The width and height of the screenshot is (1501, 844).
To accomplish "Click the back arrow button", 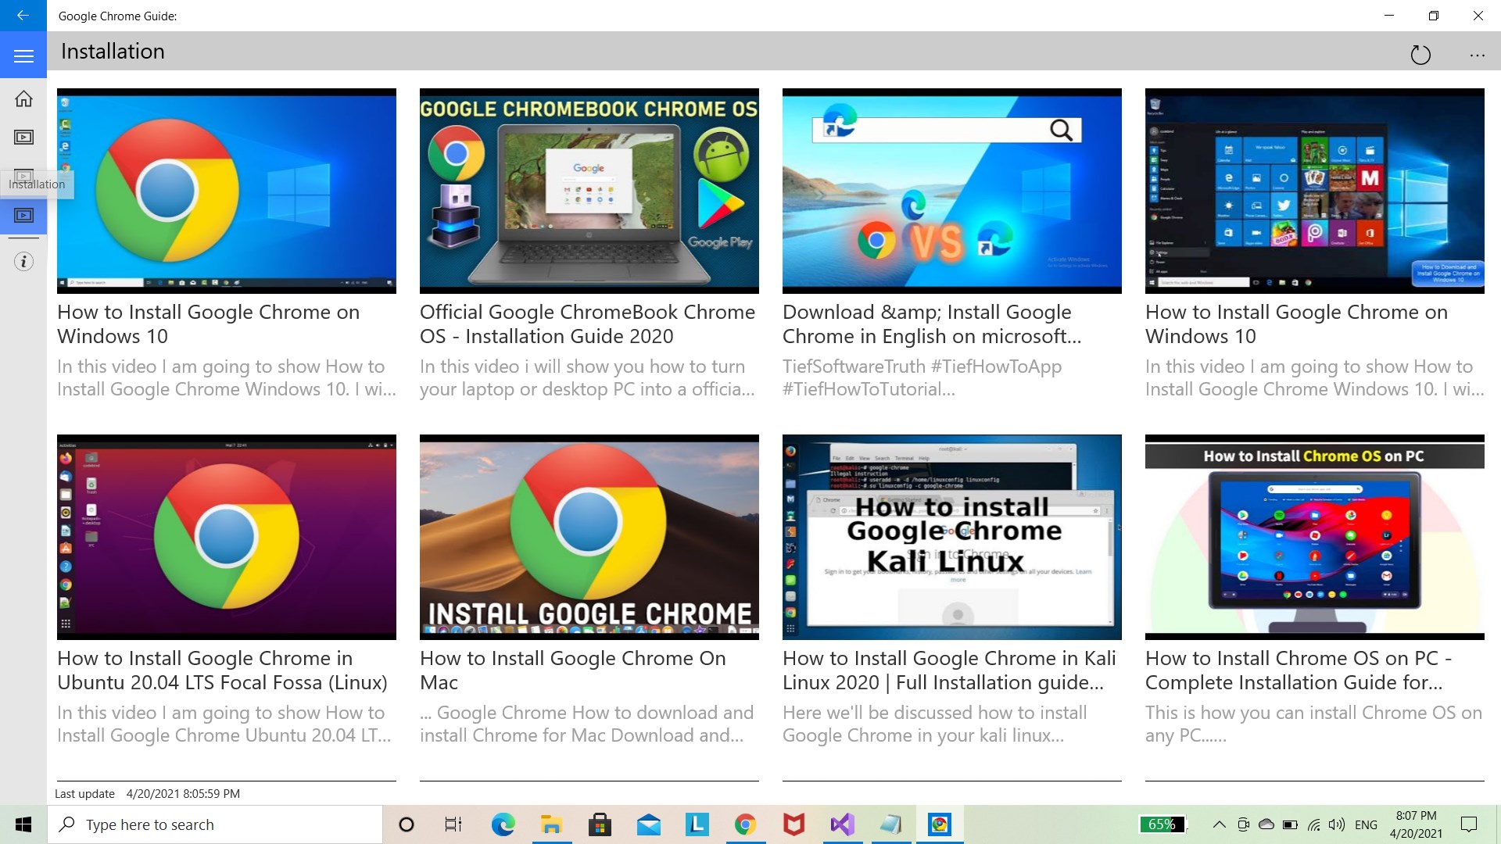I will pyautogui.click(x=23, y=15).
